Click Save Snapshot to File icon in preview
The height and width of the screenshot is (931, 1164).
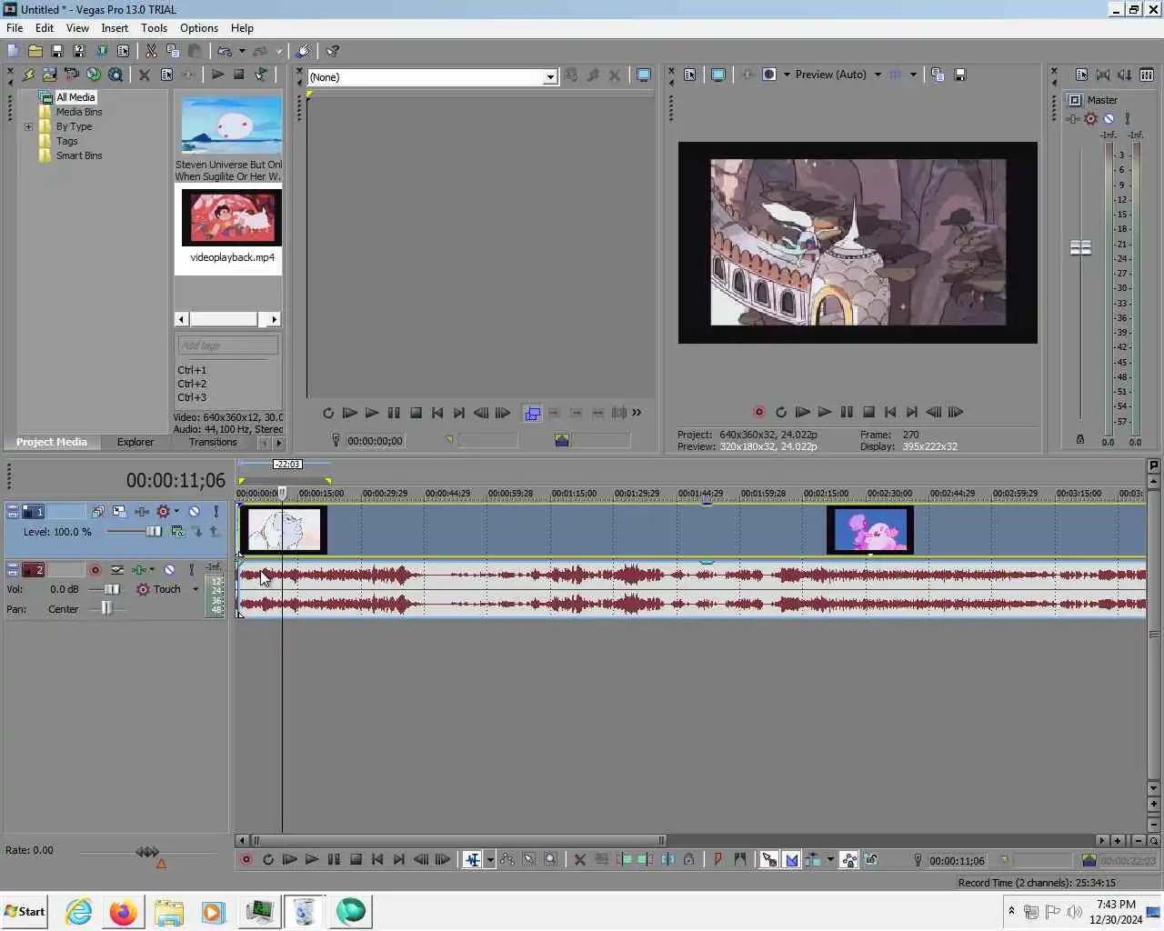959,75
